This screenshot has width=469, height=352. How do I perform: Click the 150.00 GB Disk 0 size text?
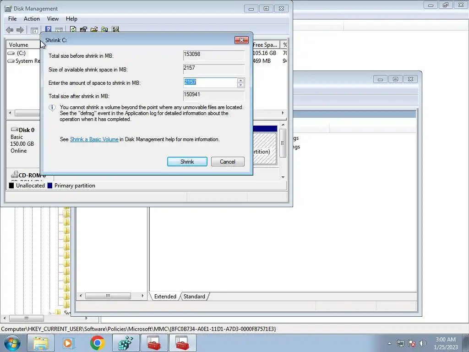click(22, 143)
